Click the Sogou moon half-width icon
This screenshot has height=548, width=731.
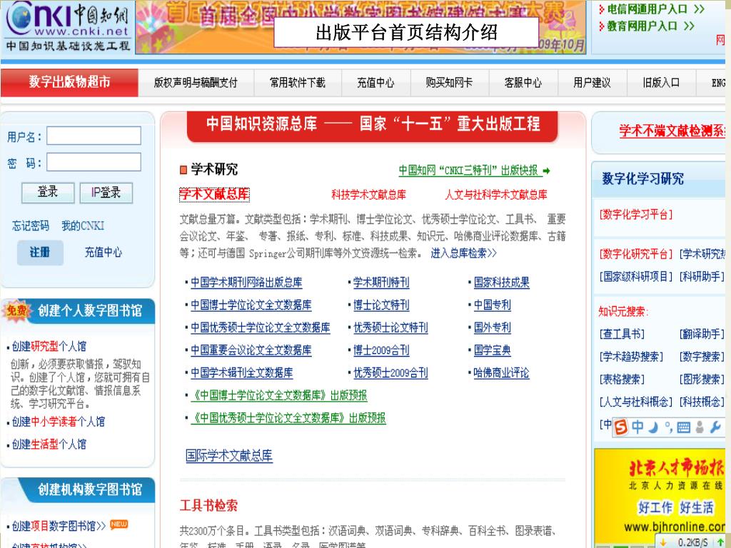[x=653, y=427]
